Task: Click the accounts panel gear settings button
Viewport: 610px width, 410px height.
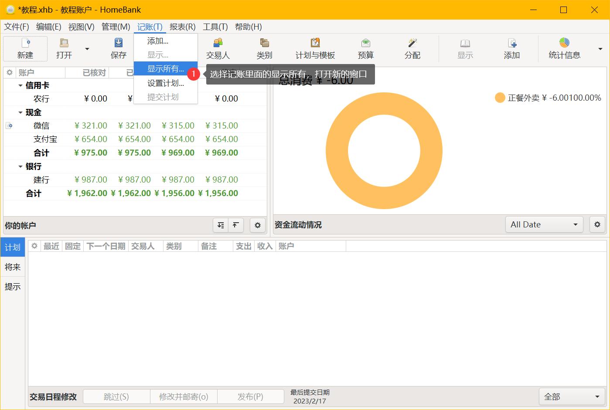Action: (x=257, y=225)
